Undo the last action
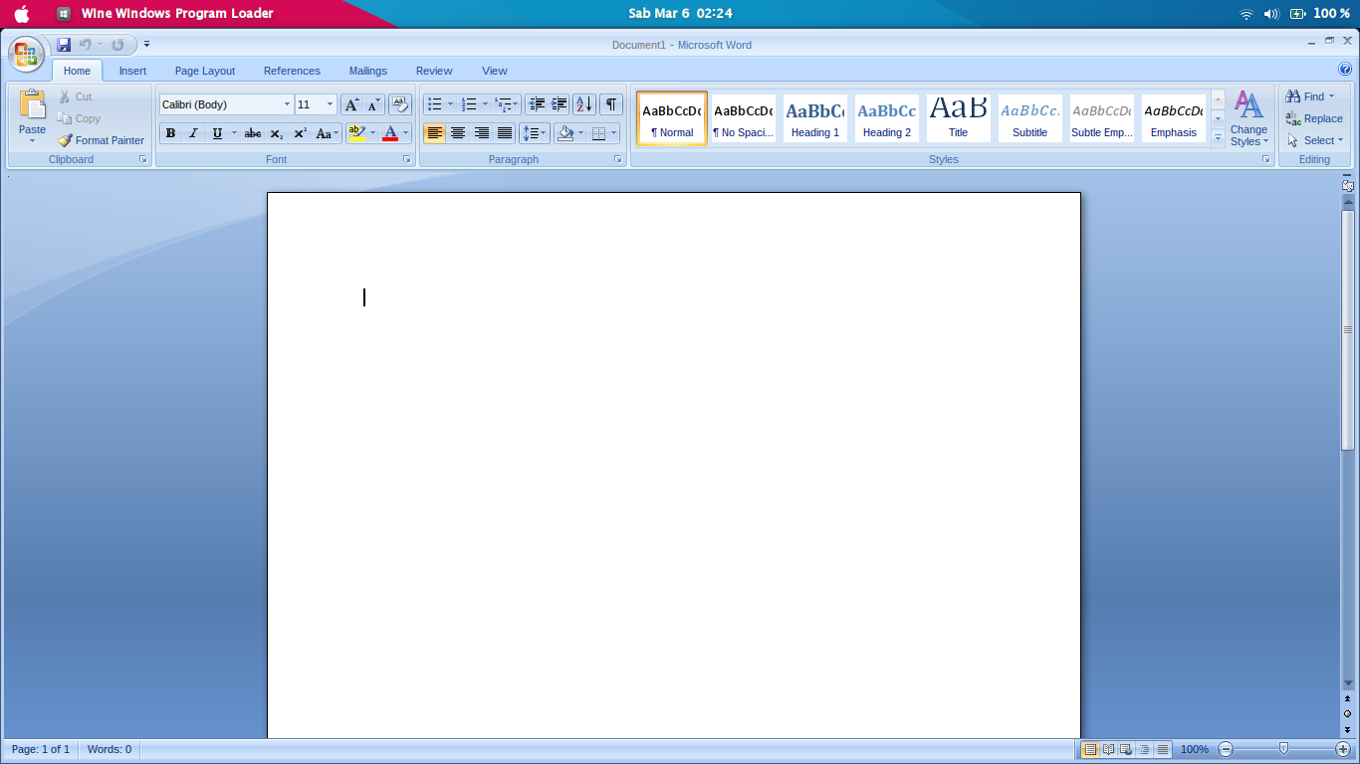 [x=86, y=45]
